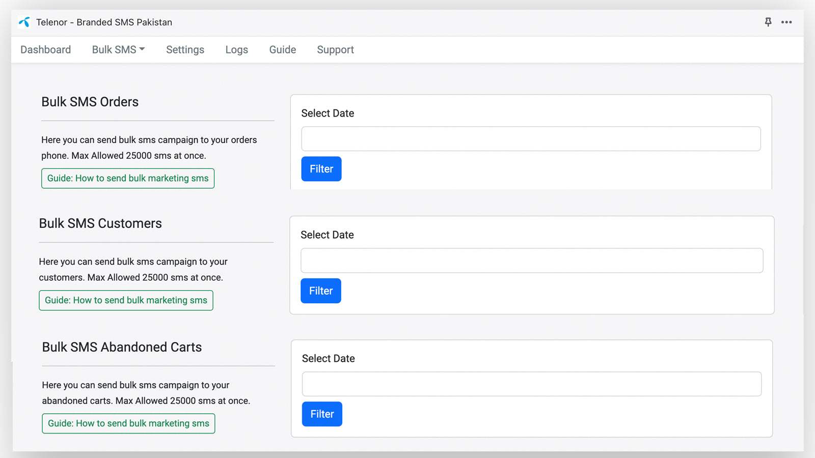Open the marketing guide link under Bulk SMS Customers
This screenshot has width=815, height=458.
coord(126,300)
